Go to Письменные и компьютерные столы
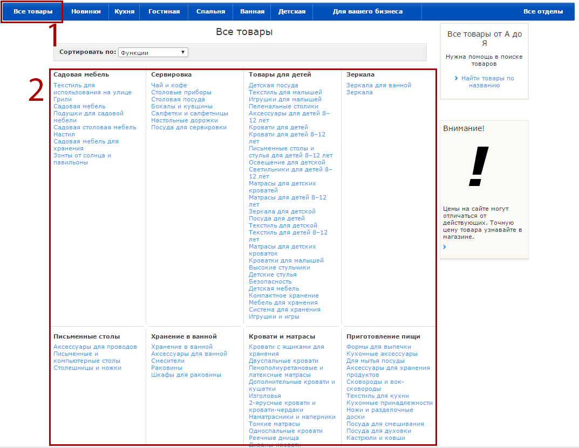This screenshot has width=579, height=448. (x=87, y=357)
